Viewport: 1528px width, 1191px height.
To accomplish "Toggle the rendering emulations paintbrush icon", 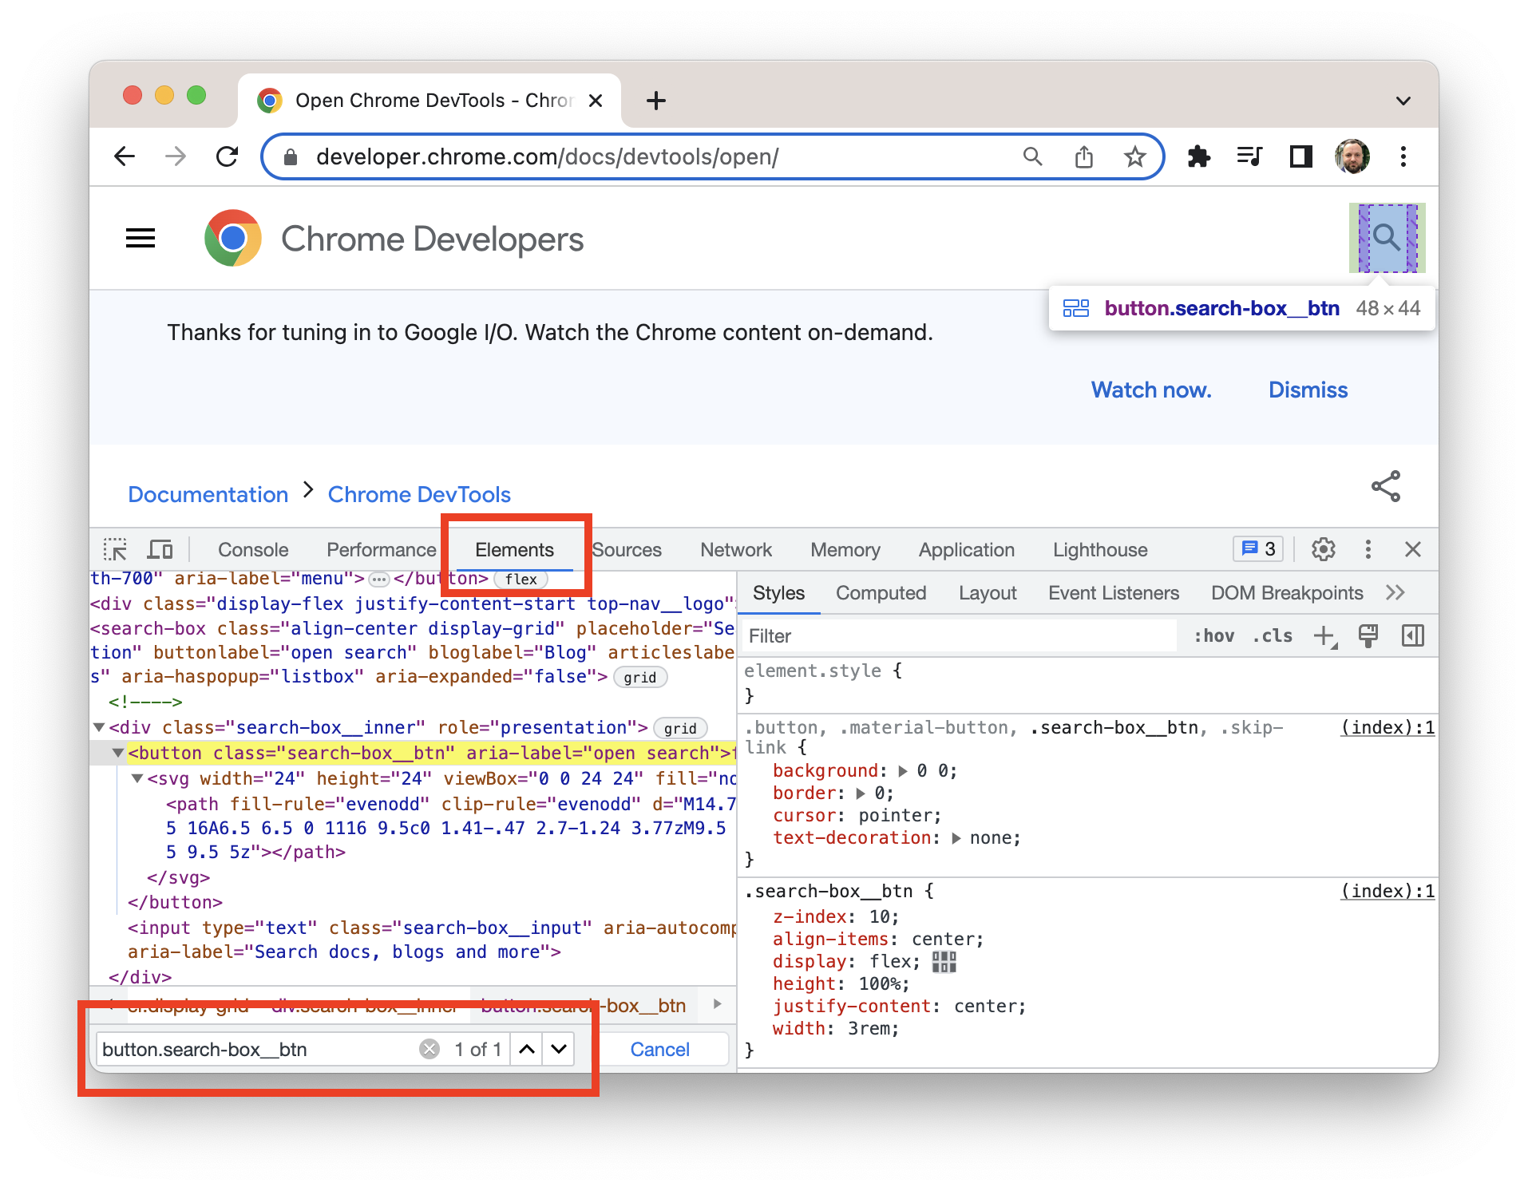I will pyautogui.click(x=1368, y=635).
